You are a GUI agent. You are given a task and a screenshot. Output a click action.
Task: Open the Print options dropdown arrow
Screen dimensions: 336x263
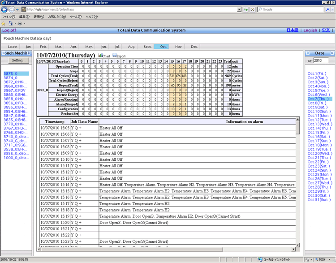[25, 23]
